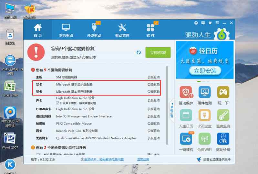This screenshot has height=174, width=258.
Task: Click 您有 2 个系统增强功能可以升级 heading
Action: (x=61, y=148)
